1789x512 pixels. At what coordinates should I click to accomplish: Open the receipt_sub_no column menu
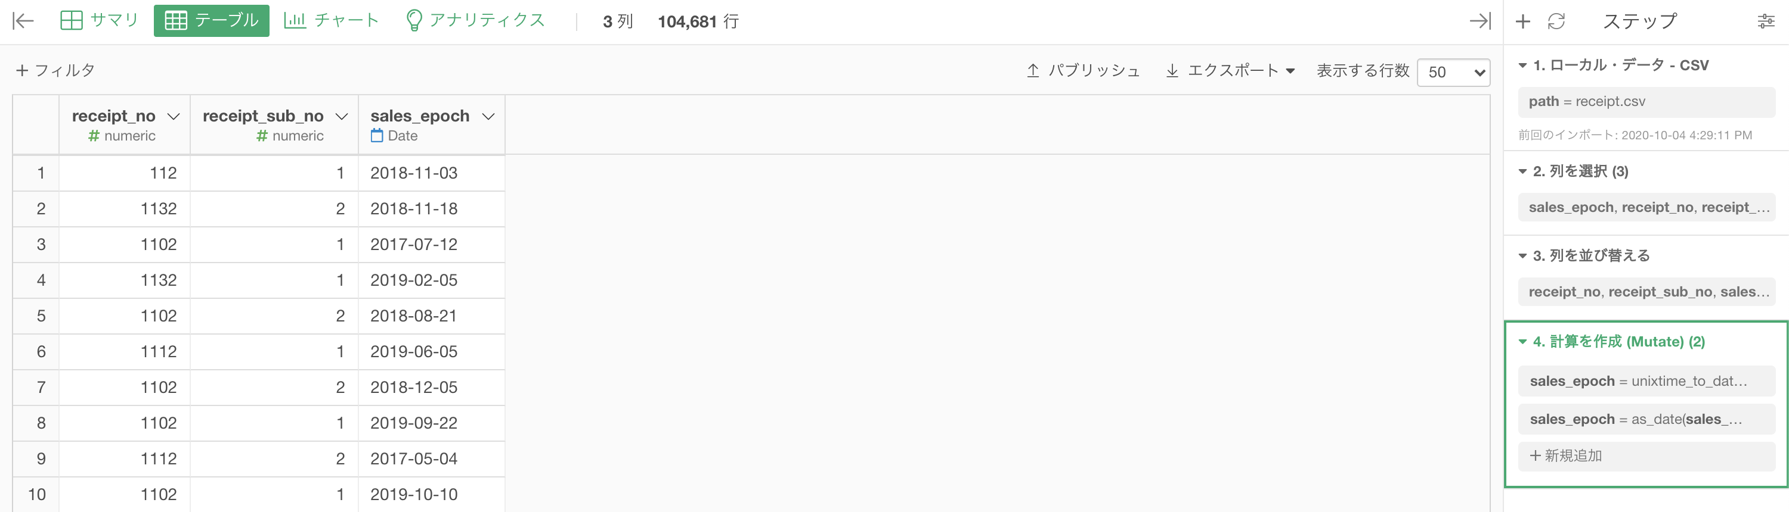coord(342,117)
